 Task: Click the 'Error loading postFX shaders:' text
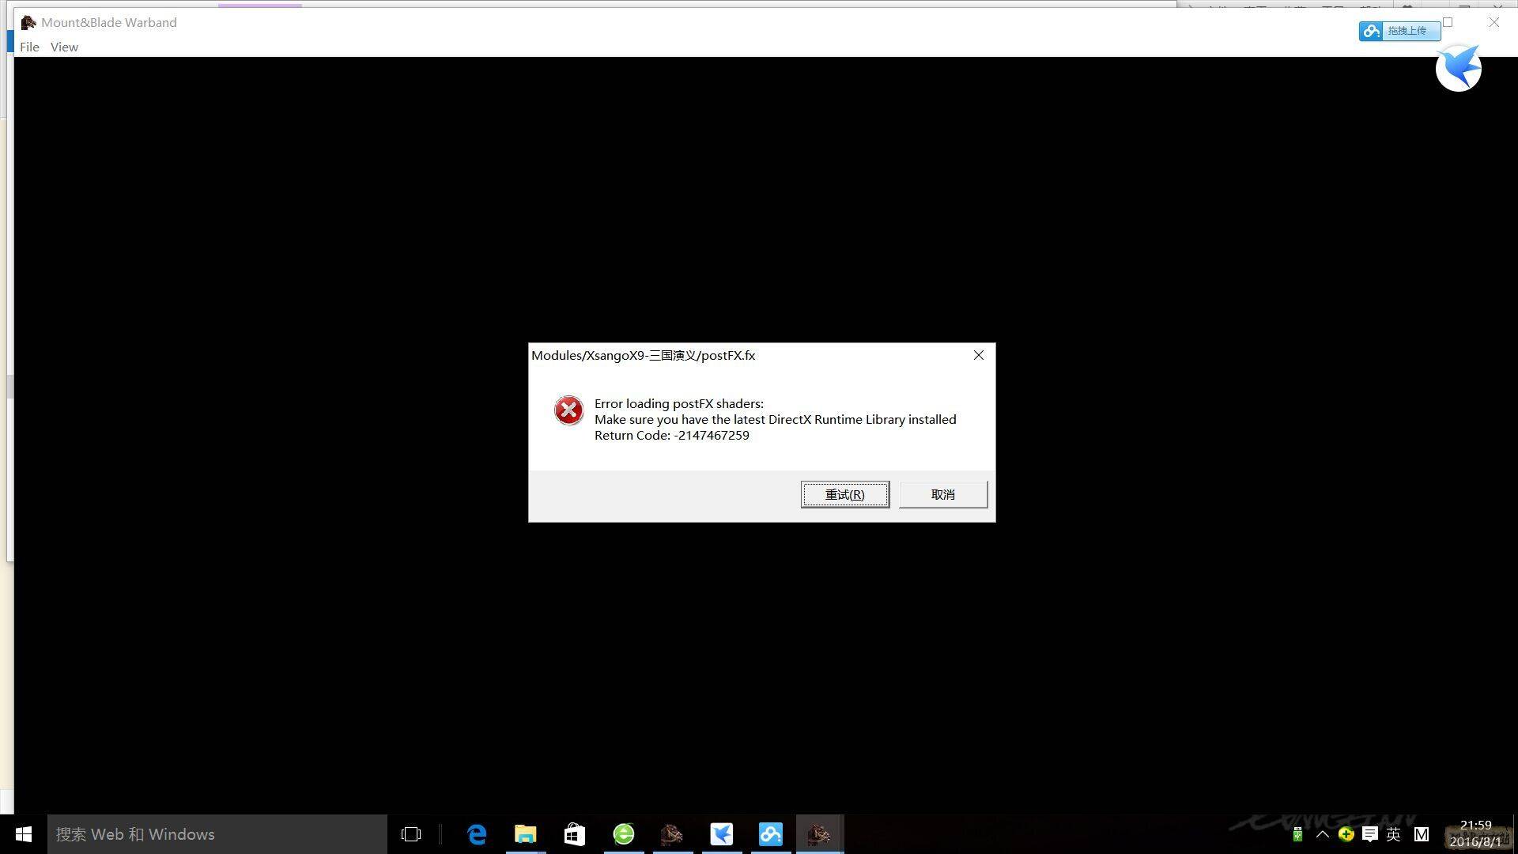click(679, 403)
